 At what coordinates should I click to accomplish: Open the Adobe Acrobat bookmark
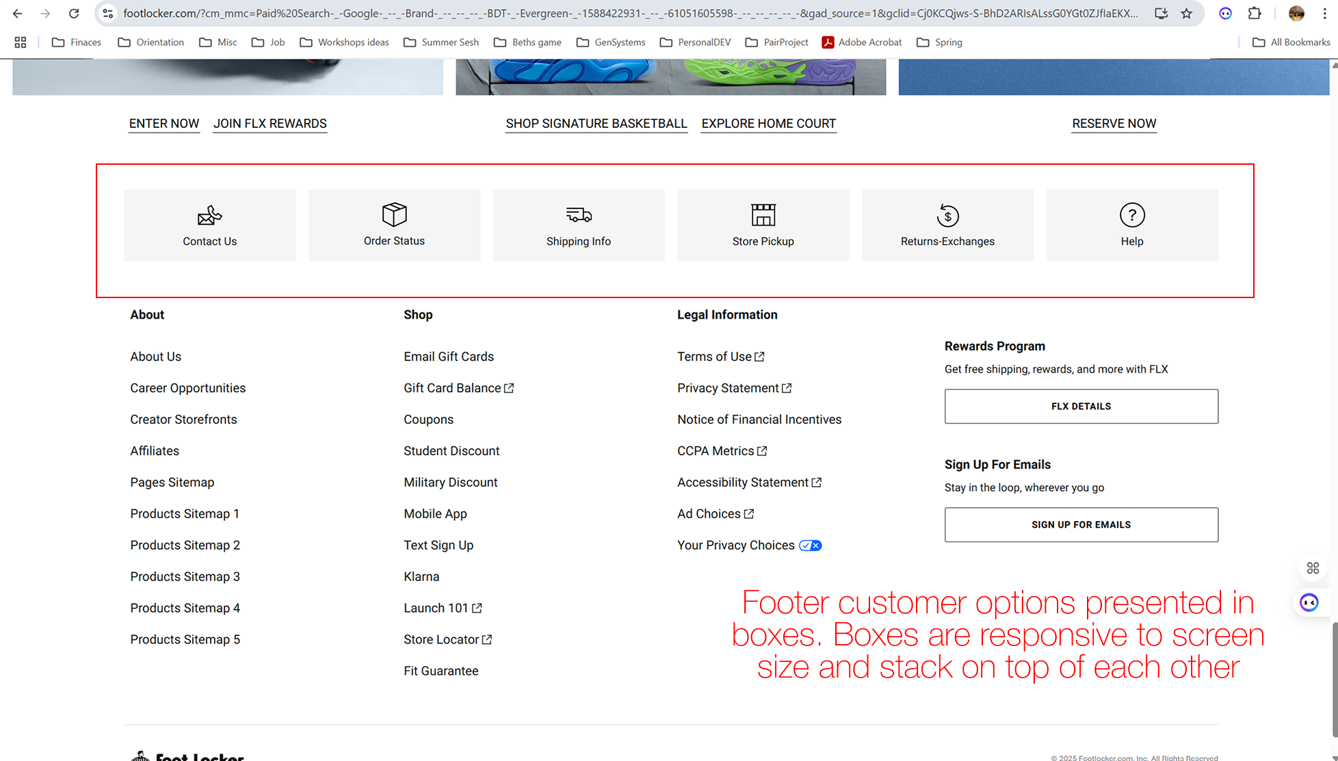(x=862, y=42)
